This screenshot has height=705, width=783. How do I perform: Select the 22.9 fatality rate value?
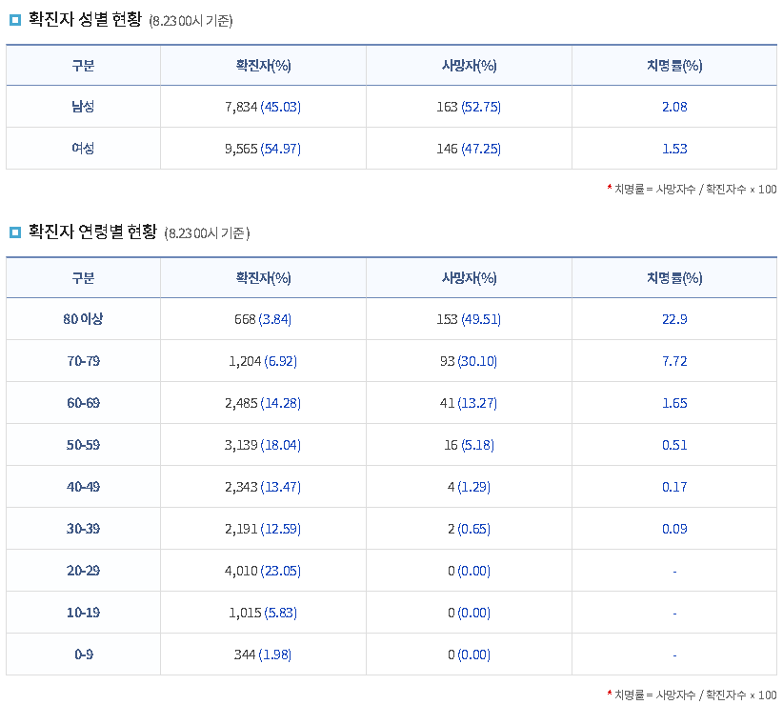tap(673, 319)
